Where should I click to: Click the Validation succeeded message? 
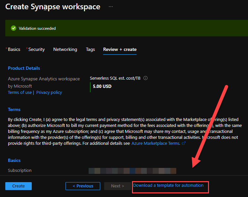pyautogui.click(x=37, y=28)
